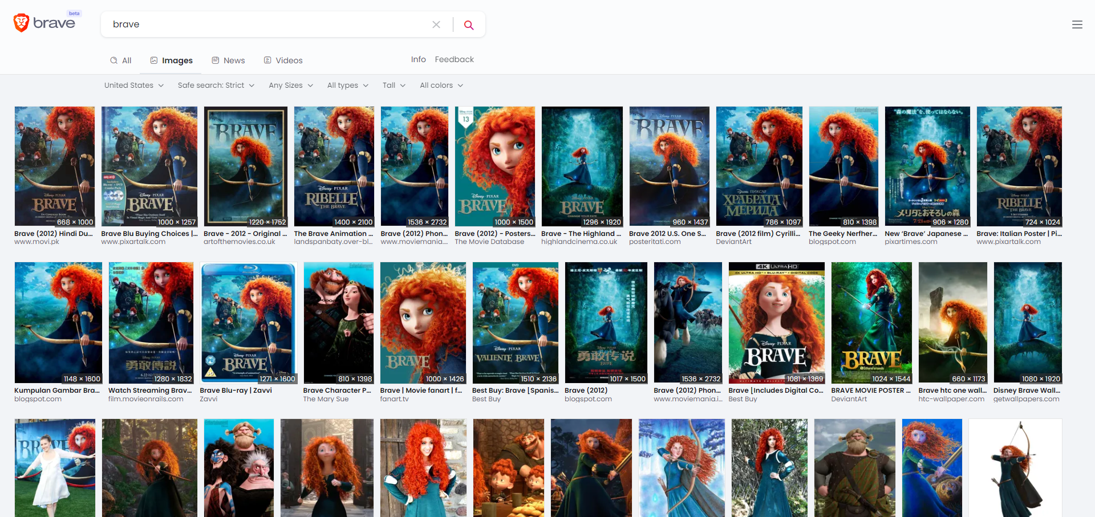Image resolution: width=1095 pixels, height=517 pixels.
Task: Click the Info link
Action: (418, 59)
